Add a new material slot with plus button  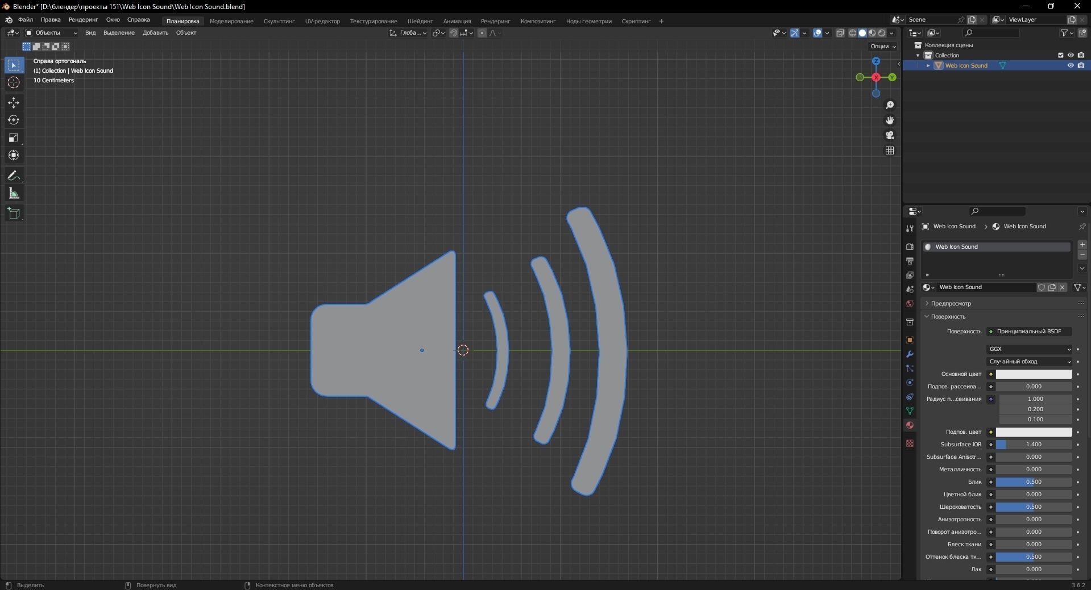1082,245
